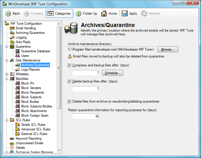Click the Forward arrow icon
Viewport: 201px width, 158px height.
click(26, 14)
